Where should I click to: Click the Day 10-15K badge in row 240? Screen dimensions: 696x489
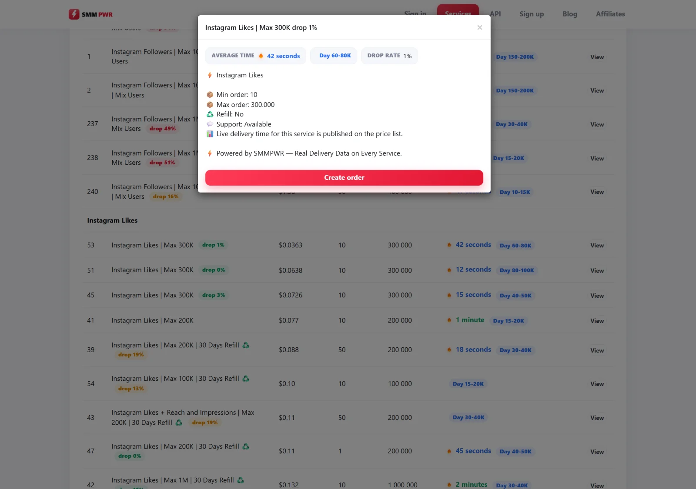coord(515,192)
